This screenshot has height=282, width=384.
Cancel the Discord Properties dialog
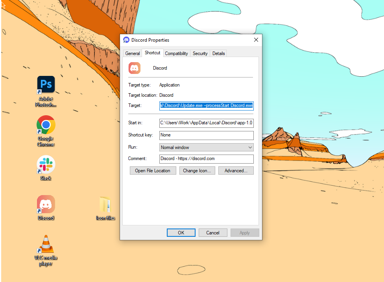pyautogui.click(x=213, y=232)
